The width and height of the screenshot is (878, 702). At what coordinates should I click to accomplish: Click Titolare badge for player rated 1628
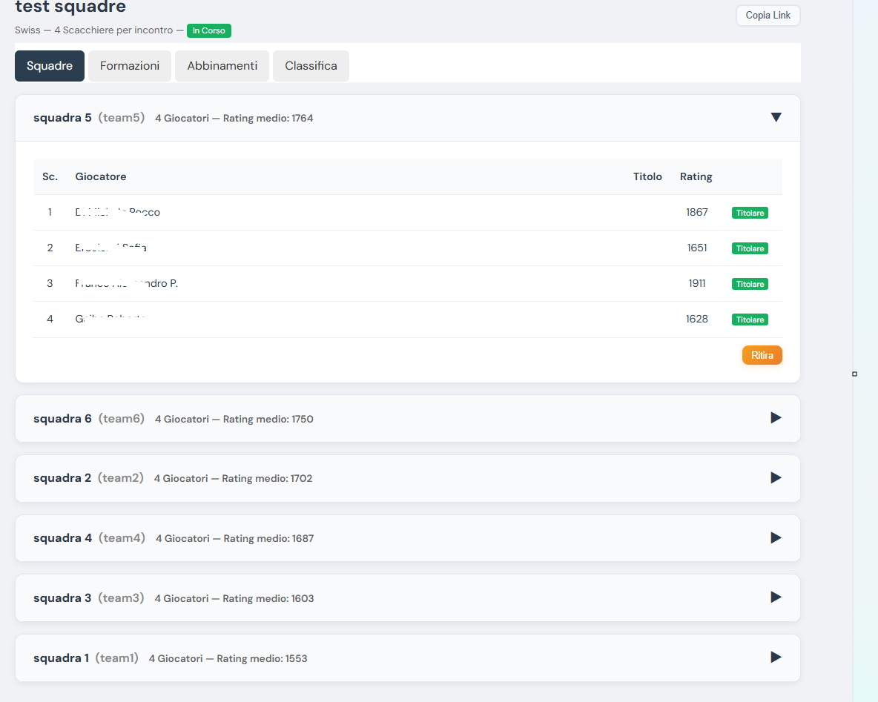tap(750, 319)
